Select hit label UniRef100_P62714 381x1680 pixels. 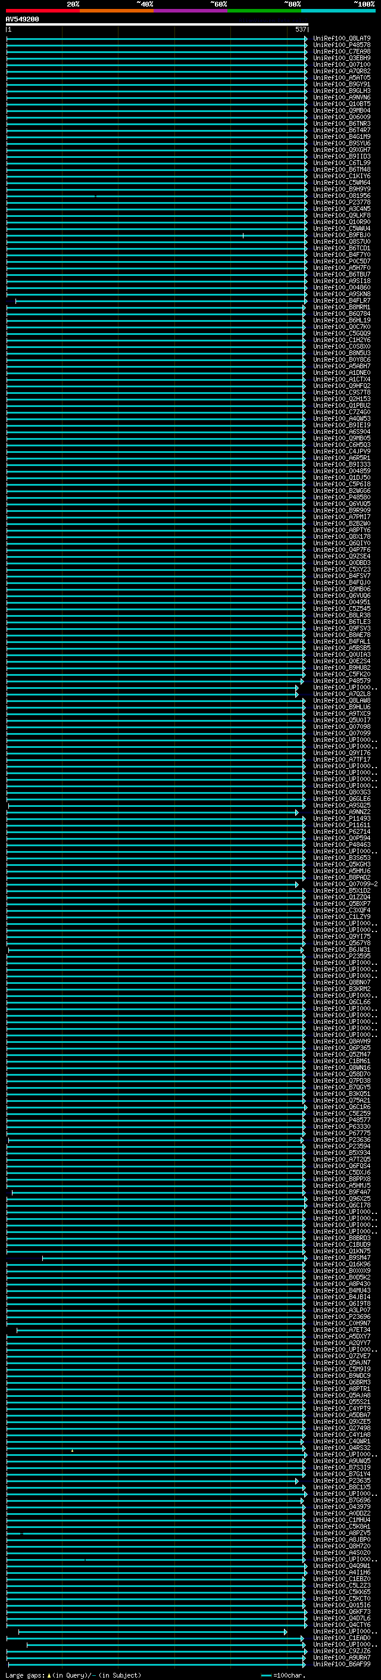pyautogui.click(x=342, y=831)
